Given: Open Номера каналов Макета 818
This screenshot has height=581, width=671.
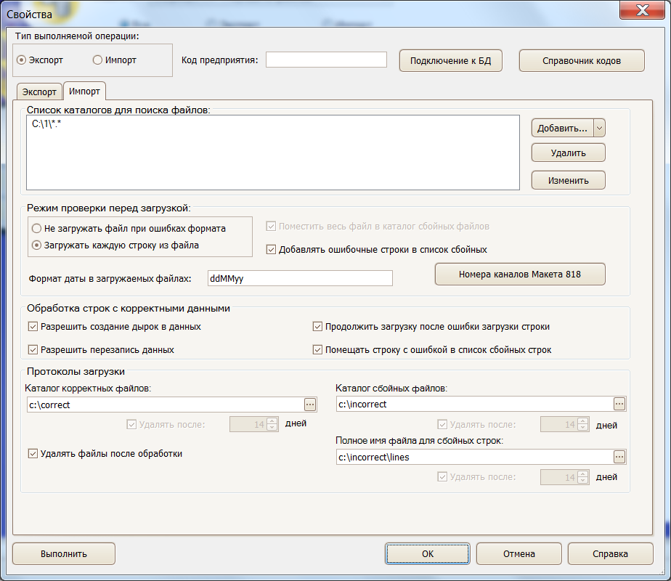Looking at the screenshot, I should coord(520,274).
